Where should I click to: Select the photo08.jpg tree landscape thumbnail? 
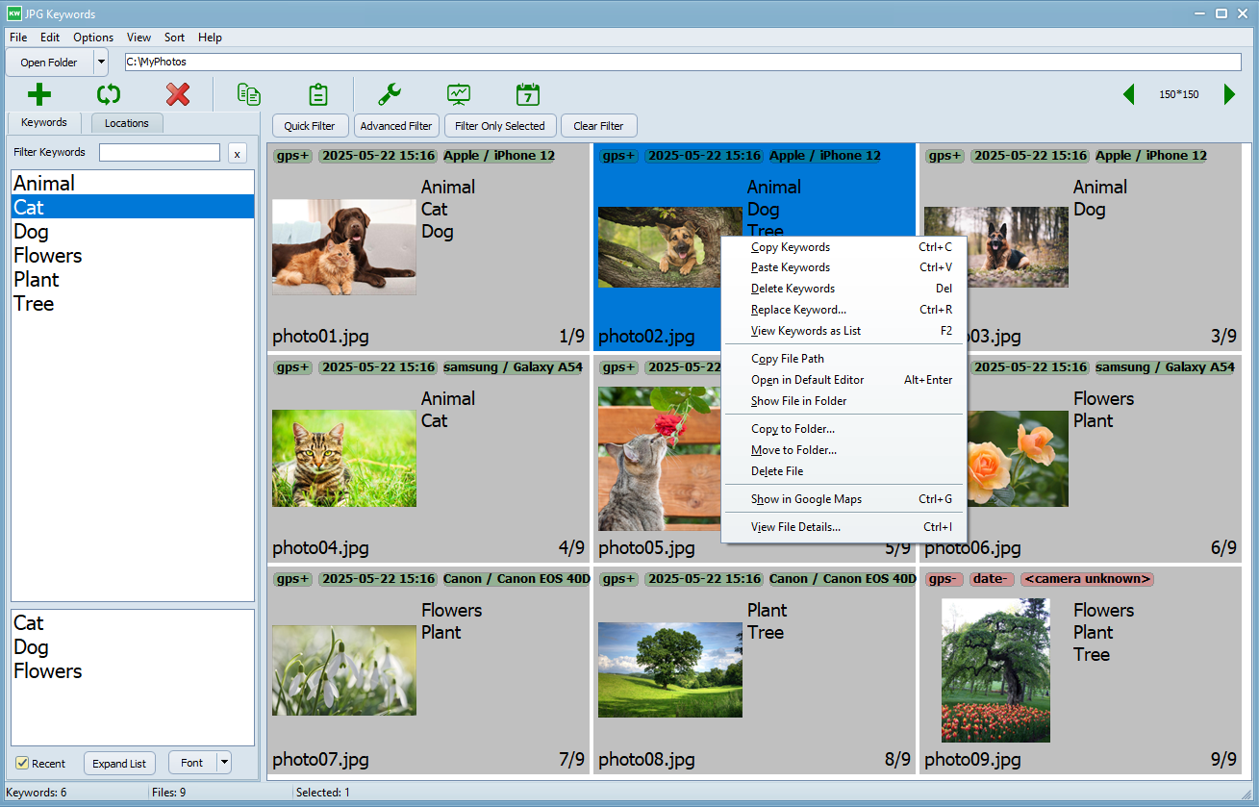(670, 669)
